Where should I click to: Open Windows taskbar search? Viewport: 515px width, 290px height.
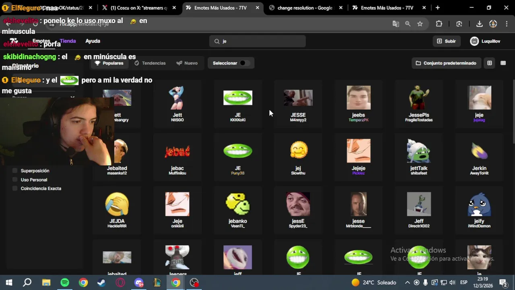pos(27,282)
